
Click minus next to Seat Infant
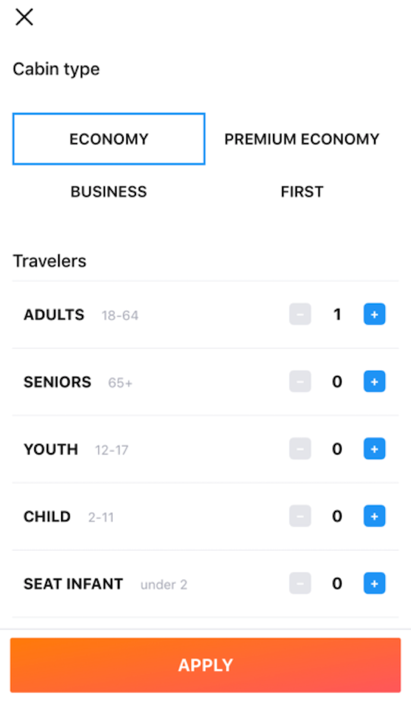pos(300,583)
